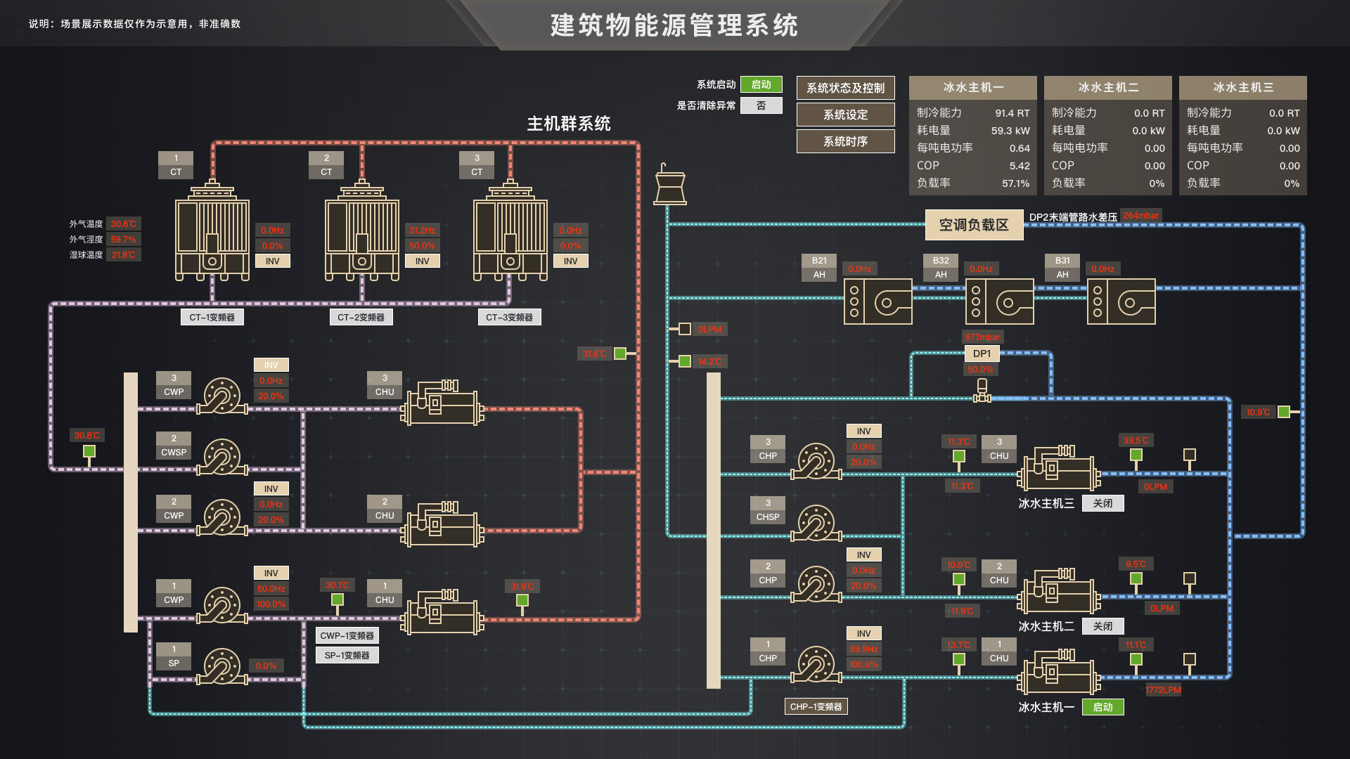1350x759 pixels.
Task: Select the DP1 bypass valve icon
Action: pos(982,391)
